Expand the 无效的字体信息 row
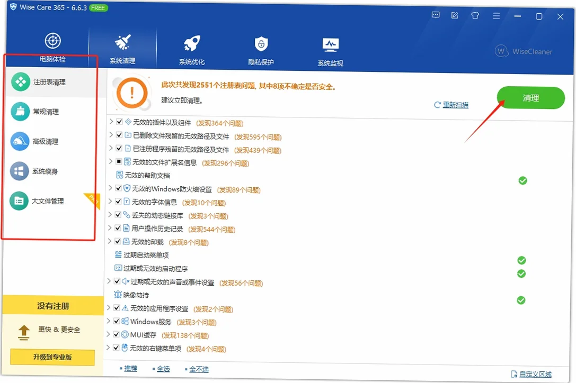Viewport: 576px width, 383px height. pyautogui.click(x=110, y=201)
